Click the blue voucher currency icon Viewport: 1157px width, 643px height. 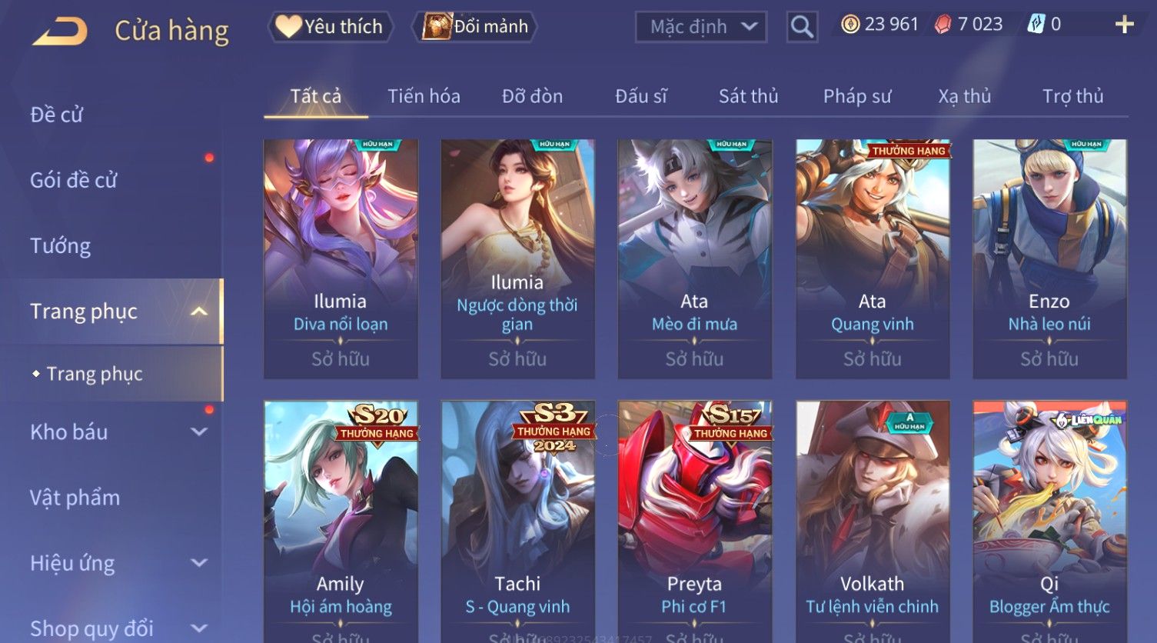click(x=1036, y=25)
